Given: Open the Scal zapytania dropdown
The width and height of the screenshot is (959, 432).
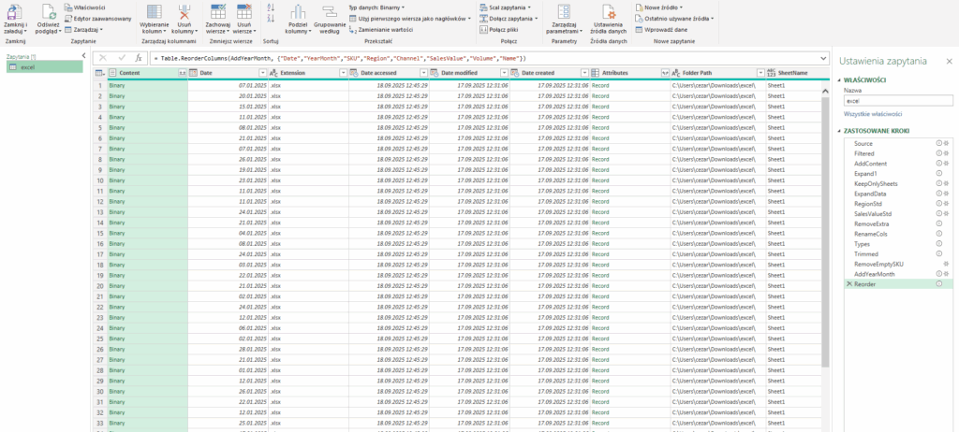Looking at the screenshot, I should [505, 7].
